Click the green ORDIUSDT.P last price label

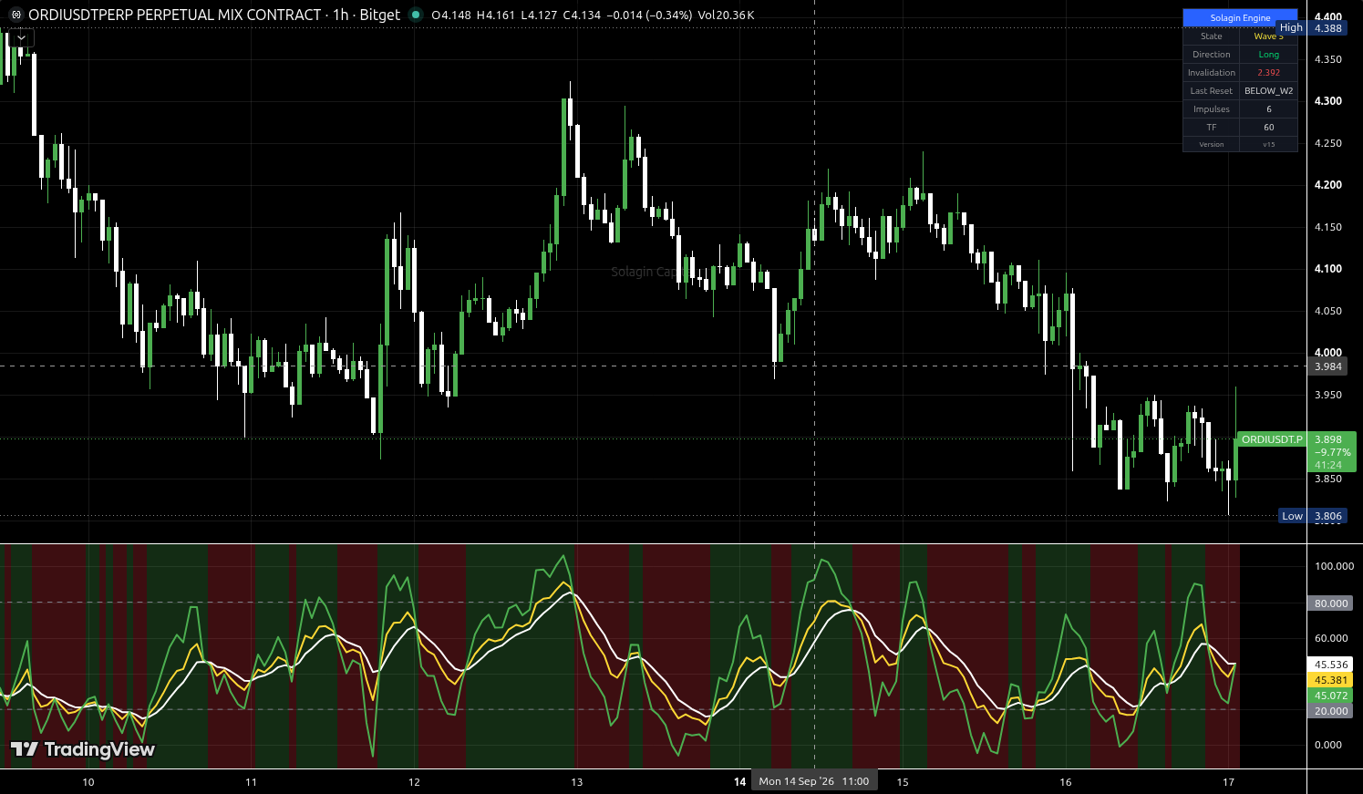coord(1272,439)
